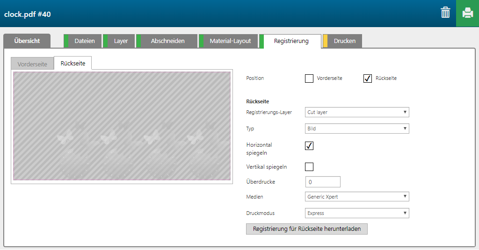Uncheck the Rückseite position checkbox
Screen dimensions: 479x250
[367, 78]
